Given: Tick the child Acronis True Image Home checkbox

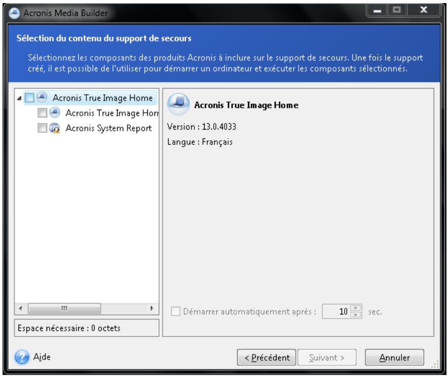Looking at the screenshot, I should [x=42, y=113].
